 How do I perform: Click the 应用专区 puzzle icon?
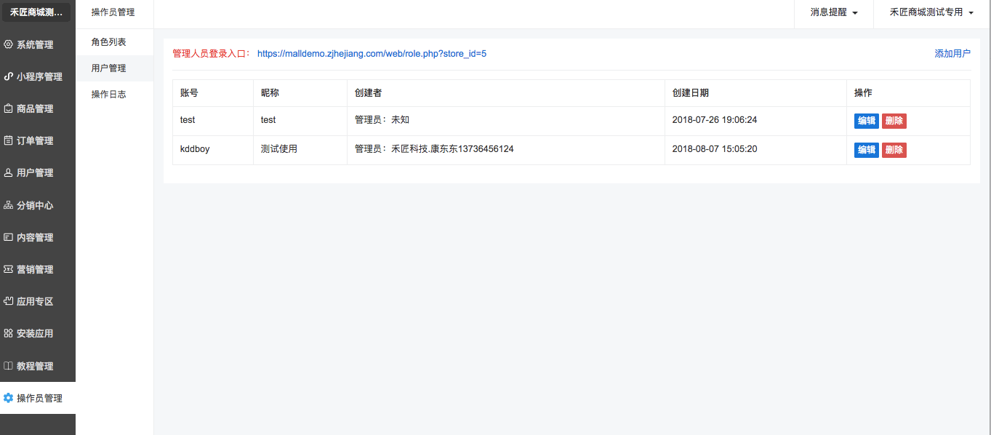tap(9, 301)
